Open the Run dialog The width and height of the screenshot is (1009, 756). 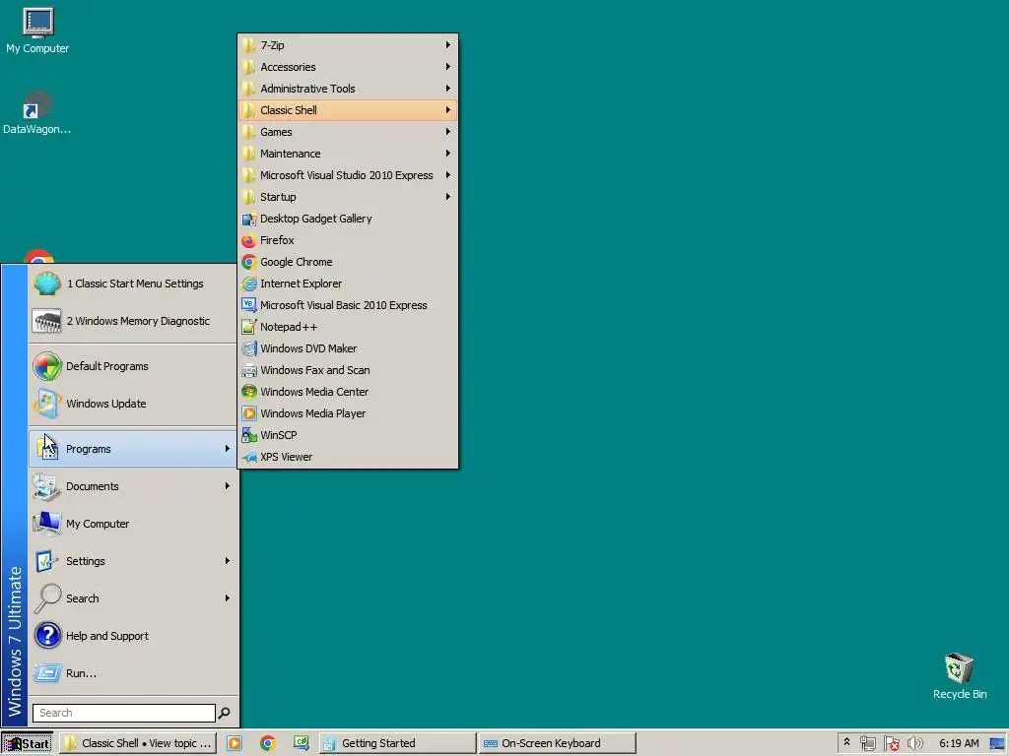point(133,673)
